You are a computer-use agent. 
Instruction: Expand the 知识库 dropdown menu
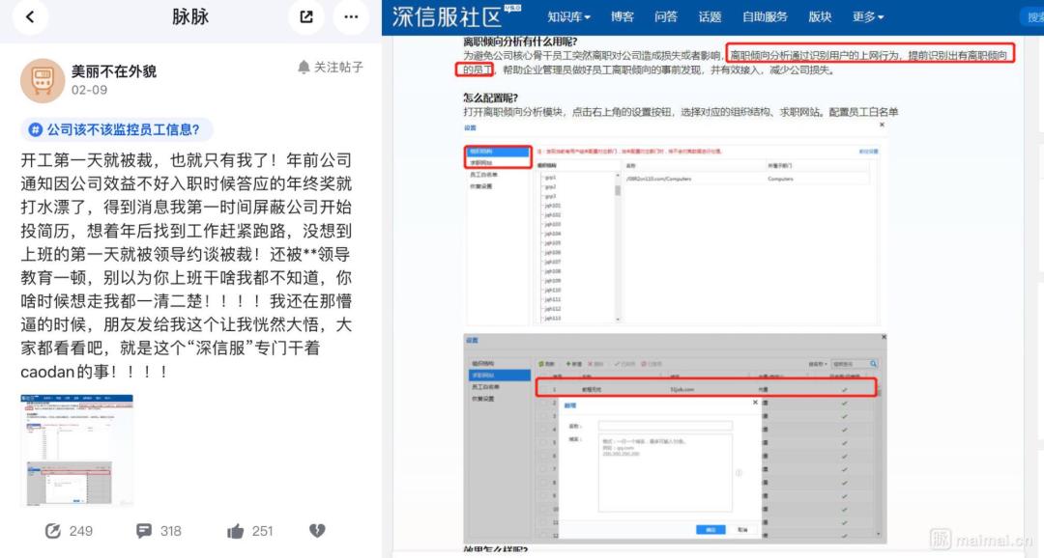(568, 17)
